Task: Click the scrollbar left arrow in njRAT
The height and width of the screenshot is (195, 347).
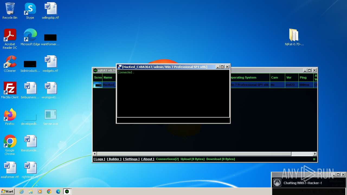Action: click(x=95, y=154)
